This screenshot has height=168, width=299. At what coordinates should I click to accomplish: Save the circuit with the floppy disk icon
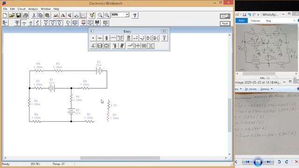point(19,15)
